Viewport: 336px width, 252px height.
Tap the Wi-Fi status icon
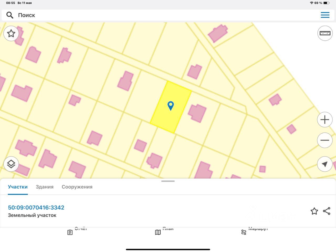click(312, 3)
